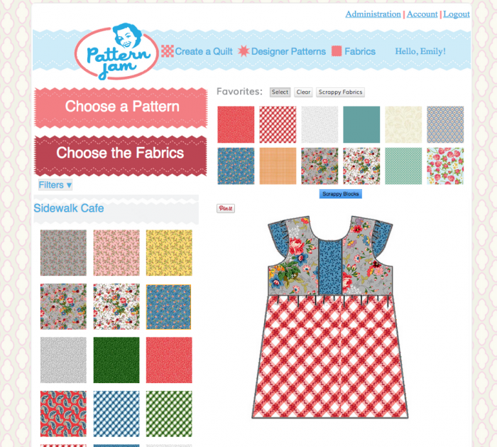Click red gingham skirt of dress
The height and width of the screenshot is (447, 497).
coord(330,357)
